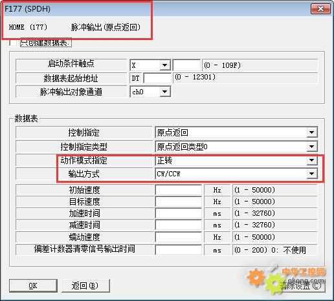Click the 初始速度 Hz input field
This screenshot has height=301, width=334.
coord(179,190)
